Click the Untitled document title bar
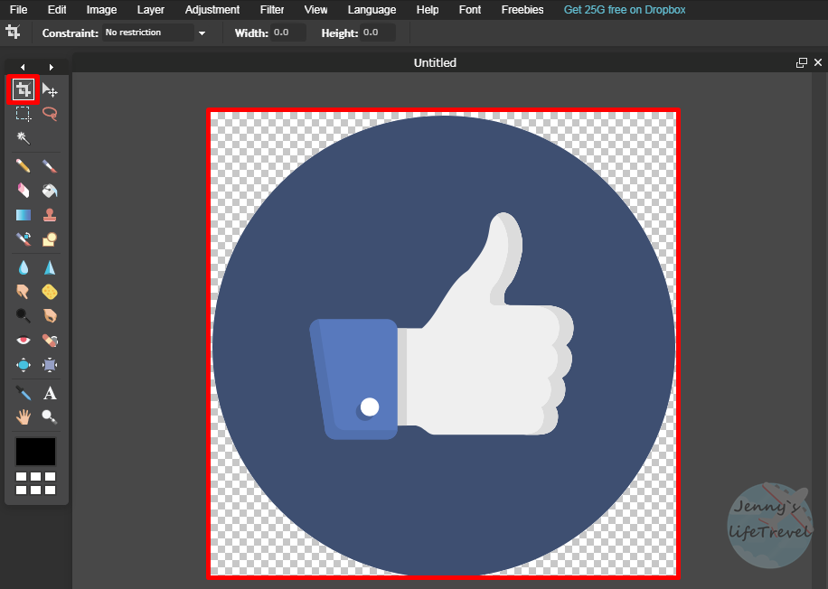828x589 pixels. (435, 63)
